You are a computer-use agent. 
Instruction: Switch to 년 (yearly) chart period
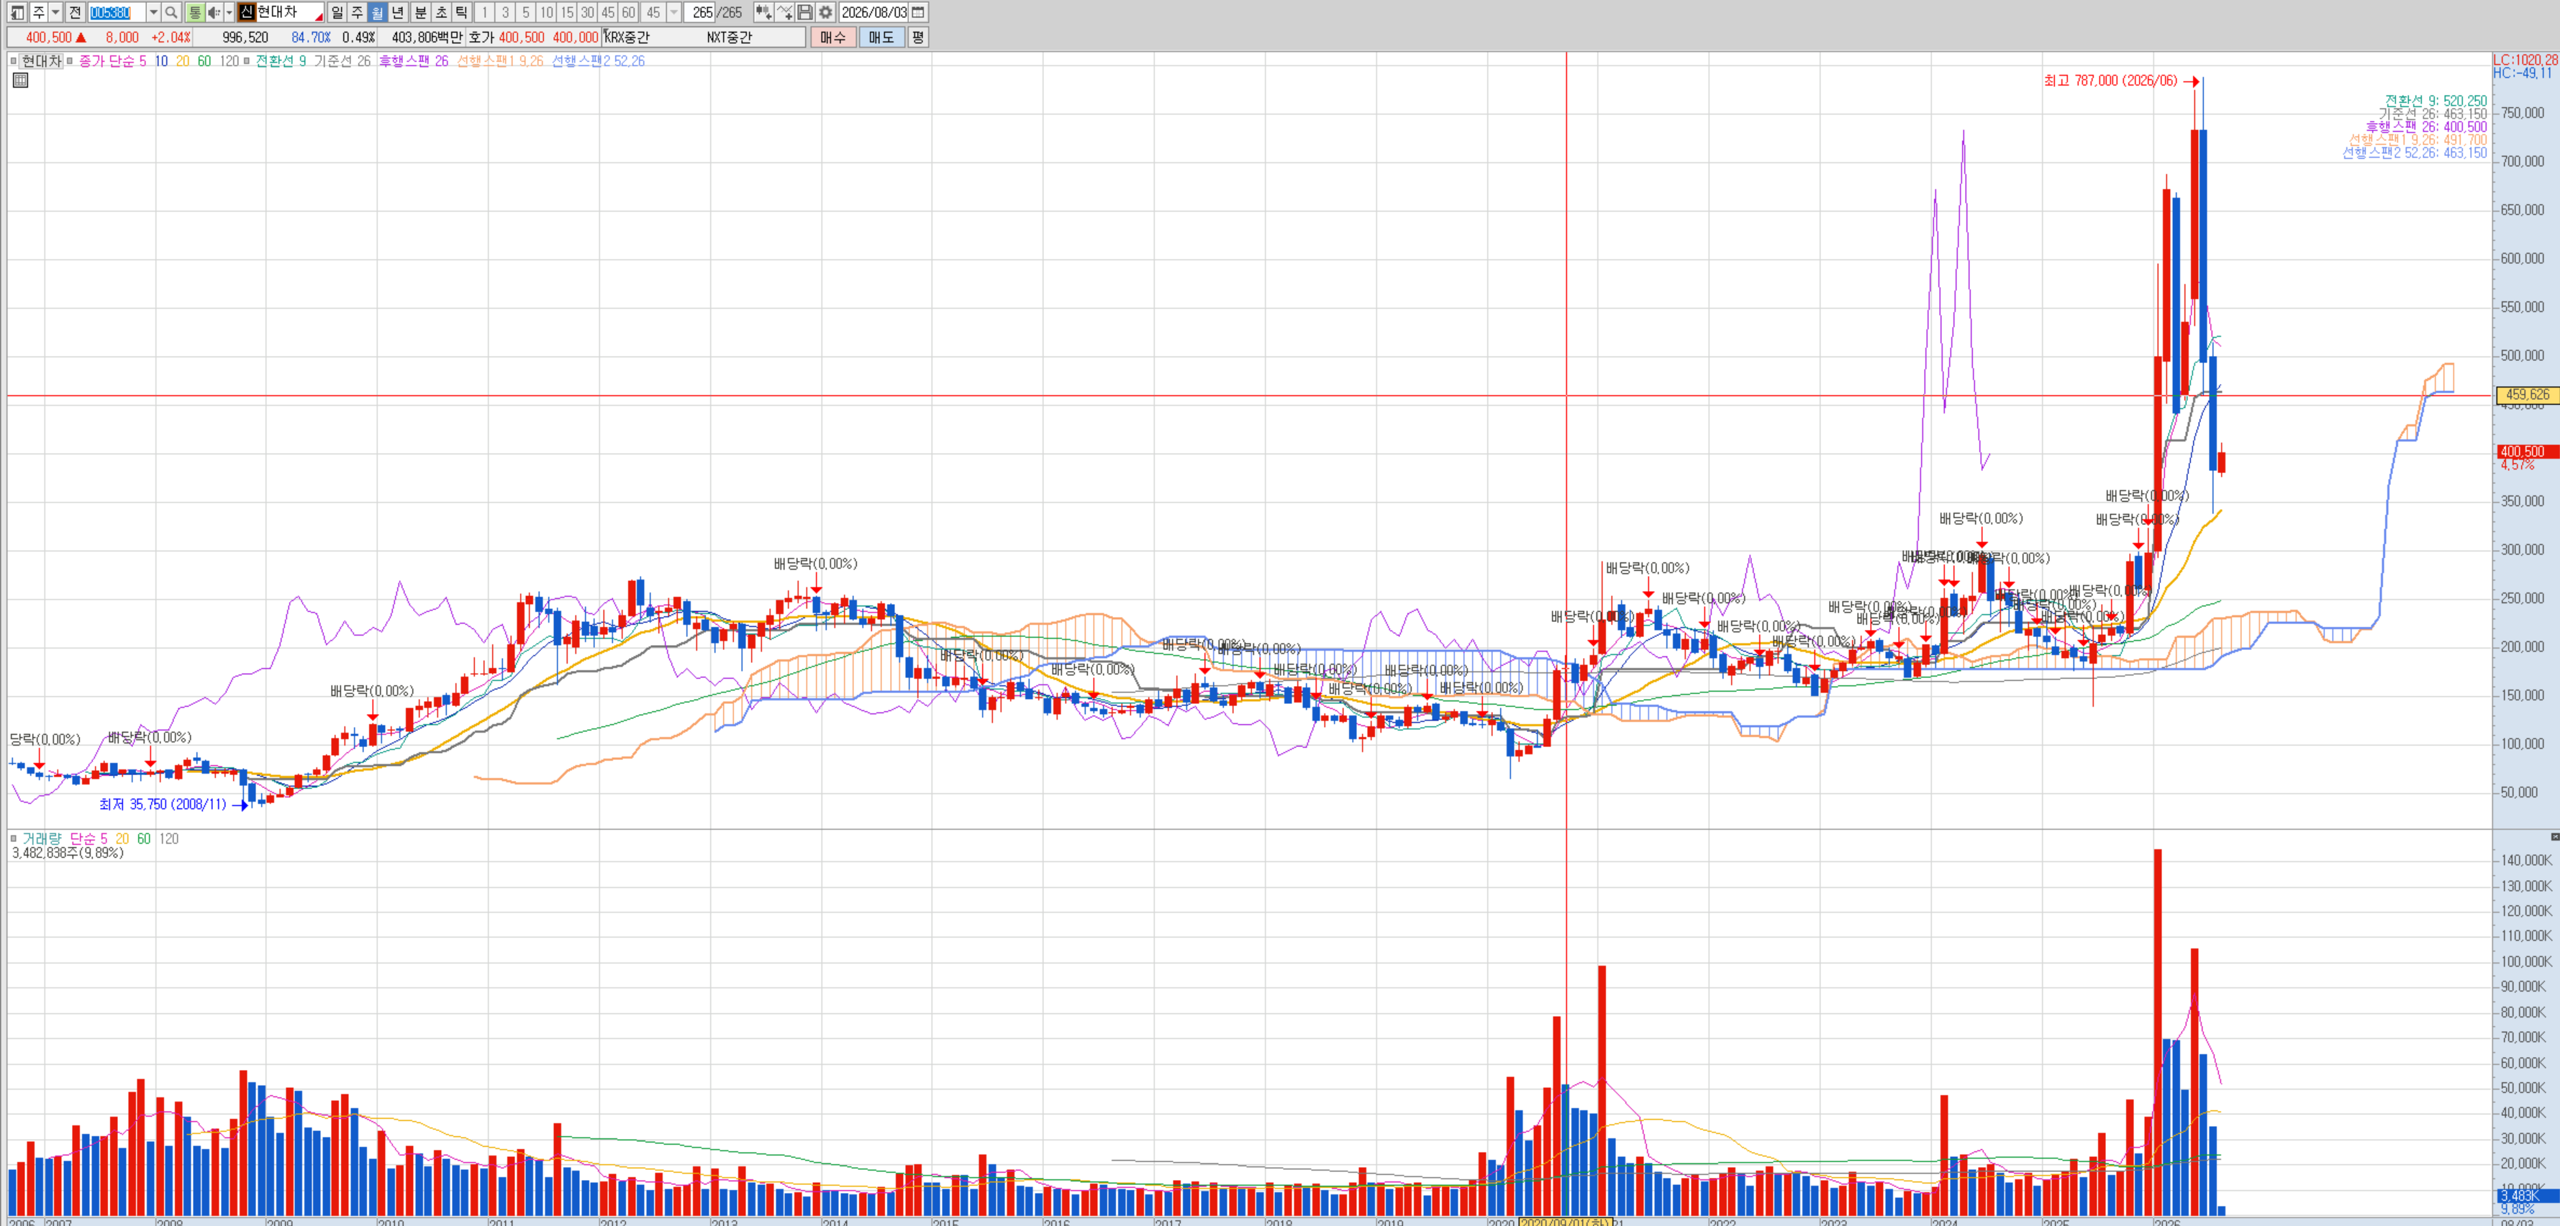tap(399, 12)
